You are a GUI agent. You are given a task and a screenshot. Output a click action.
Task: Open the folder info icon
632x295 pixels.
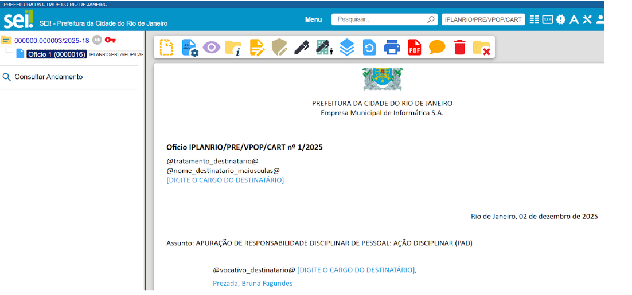(x=233, y=48)
